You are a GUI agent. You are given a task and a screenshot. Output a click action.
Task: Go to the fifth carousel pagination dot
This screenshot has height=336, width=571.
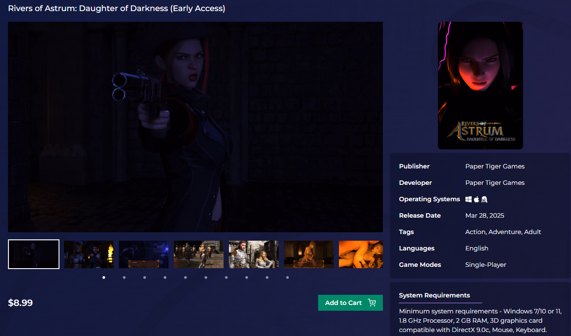[185, 277]
